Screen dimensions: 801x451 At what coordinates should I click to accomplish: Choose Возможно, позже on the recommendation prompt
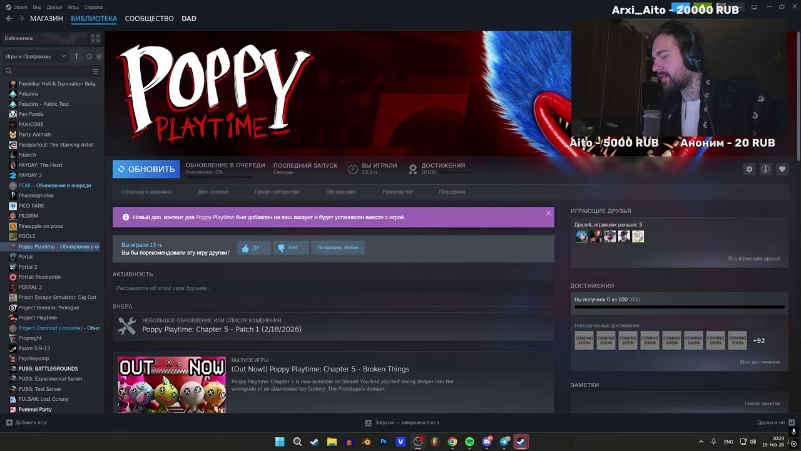coord(338,248)
